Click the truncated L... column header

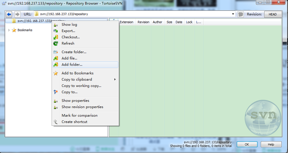pos(199,22)
